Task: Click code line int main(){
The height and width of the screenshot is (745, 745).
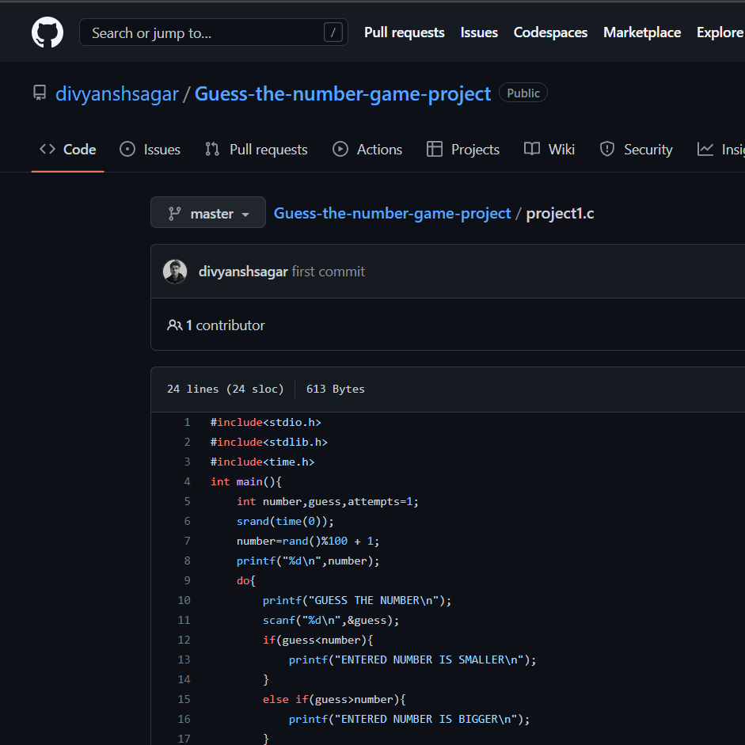Action: (x=246, y=481)
